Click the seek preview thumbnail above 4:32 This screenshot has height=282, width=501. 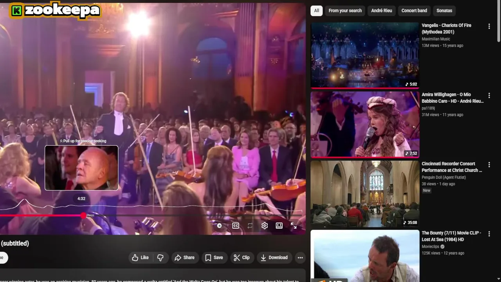coord(81,168)
